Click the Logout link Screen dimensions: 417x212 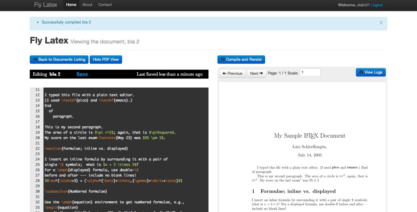pos(377,5)
